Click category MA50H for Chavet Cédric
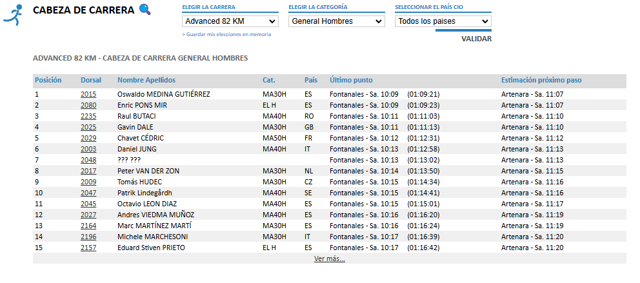Screen dimensions: 640x283 (x=274, y=138)
